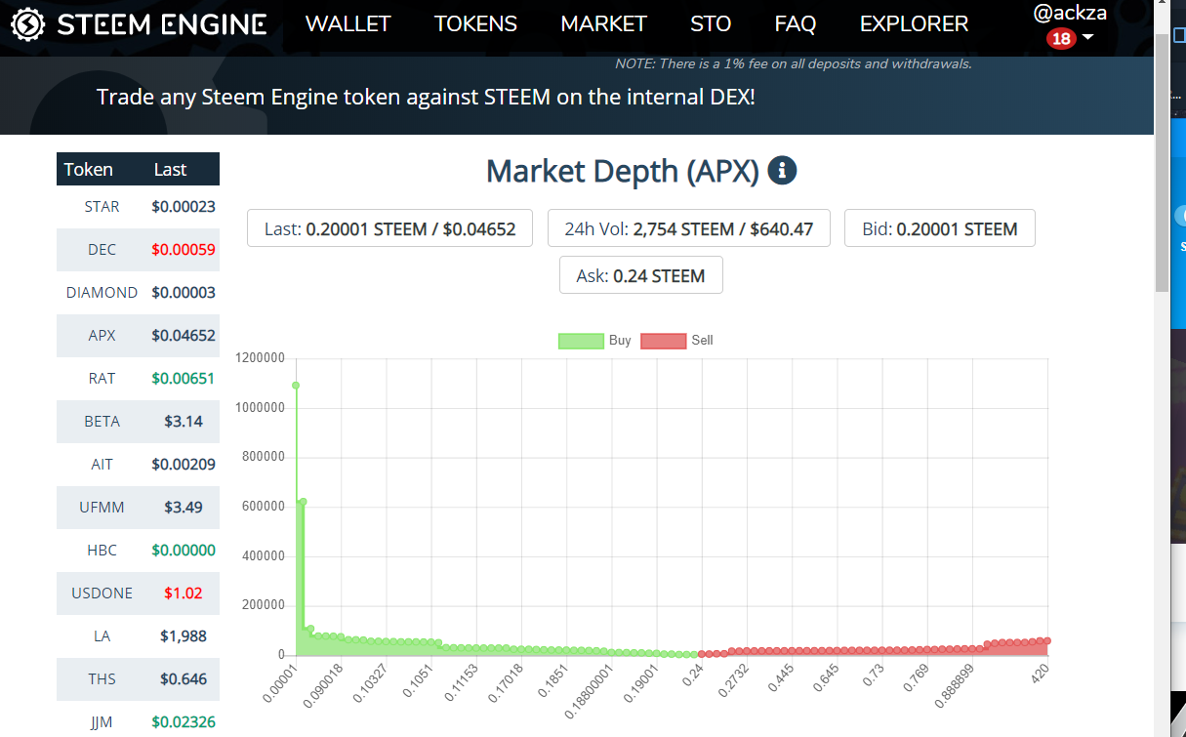Click the Ask 0.24 STEEM box
This screenshot has width=1186, height=737.
[641, 275]
